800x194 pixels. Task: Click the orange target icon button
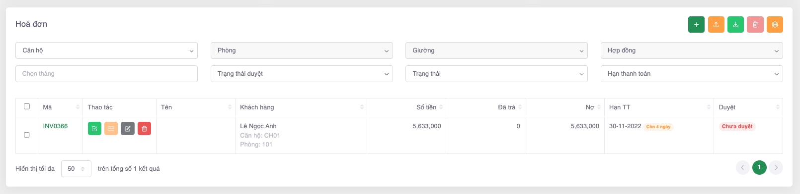point(775,24)
